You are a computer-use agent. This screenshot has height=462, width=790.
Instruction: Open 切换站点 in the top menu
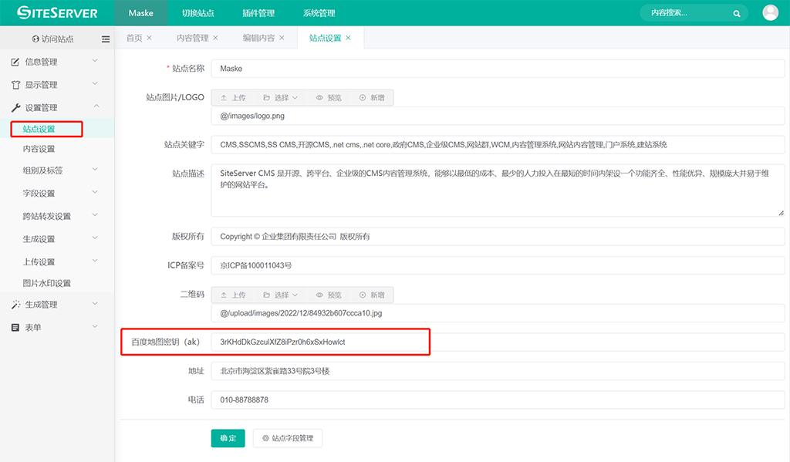tap(197, 13)
